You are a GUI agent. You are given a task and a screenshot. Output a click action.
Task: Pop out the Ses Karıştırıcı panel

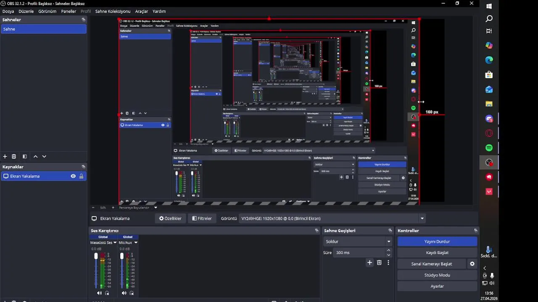click(316, 231)
